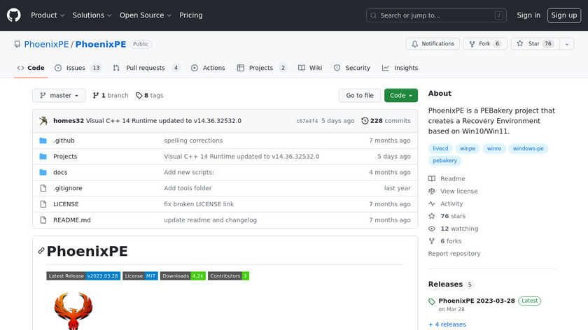Click the Go to file button

[360, 96]
